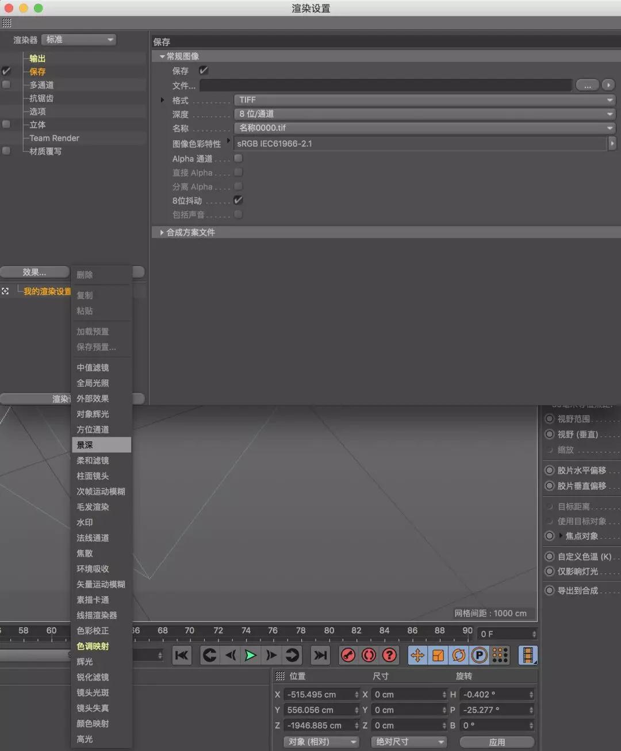621x751 pixels.
Task: Open the 绝对尺寸 dropdown
Action: (409, 742)
